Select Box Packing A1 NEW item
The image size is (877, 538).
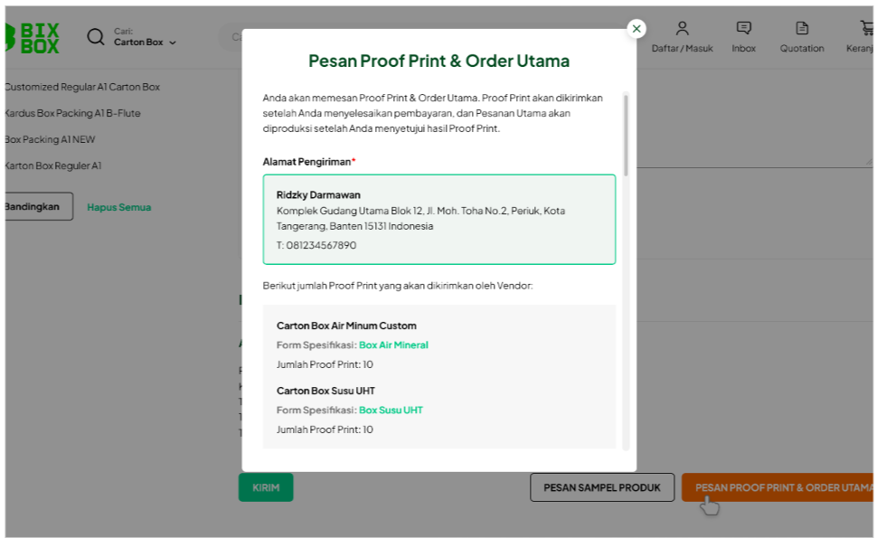coord(50,140)
